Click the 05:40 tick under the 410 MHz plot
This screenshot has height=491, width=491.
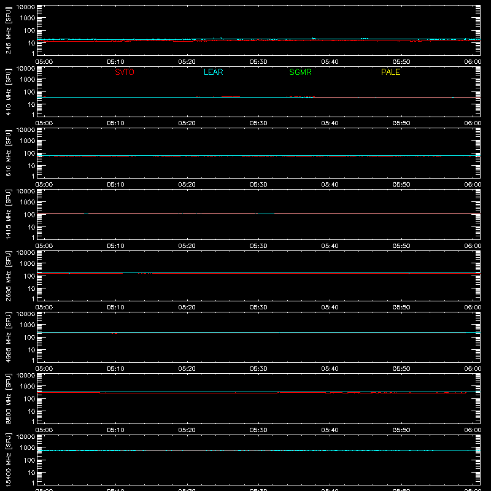click(330, 123)
